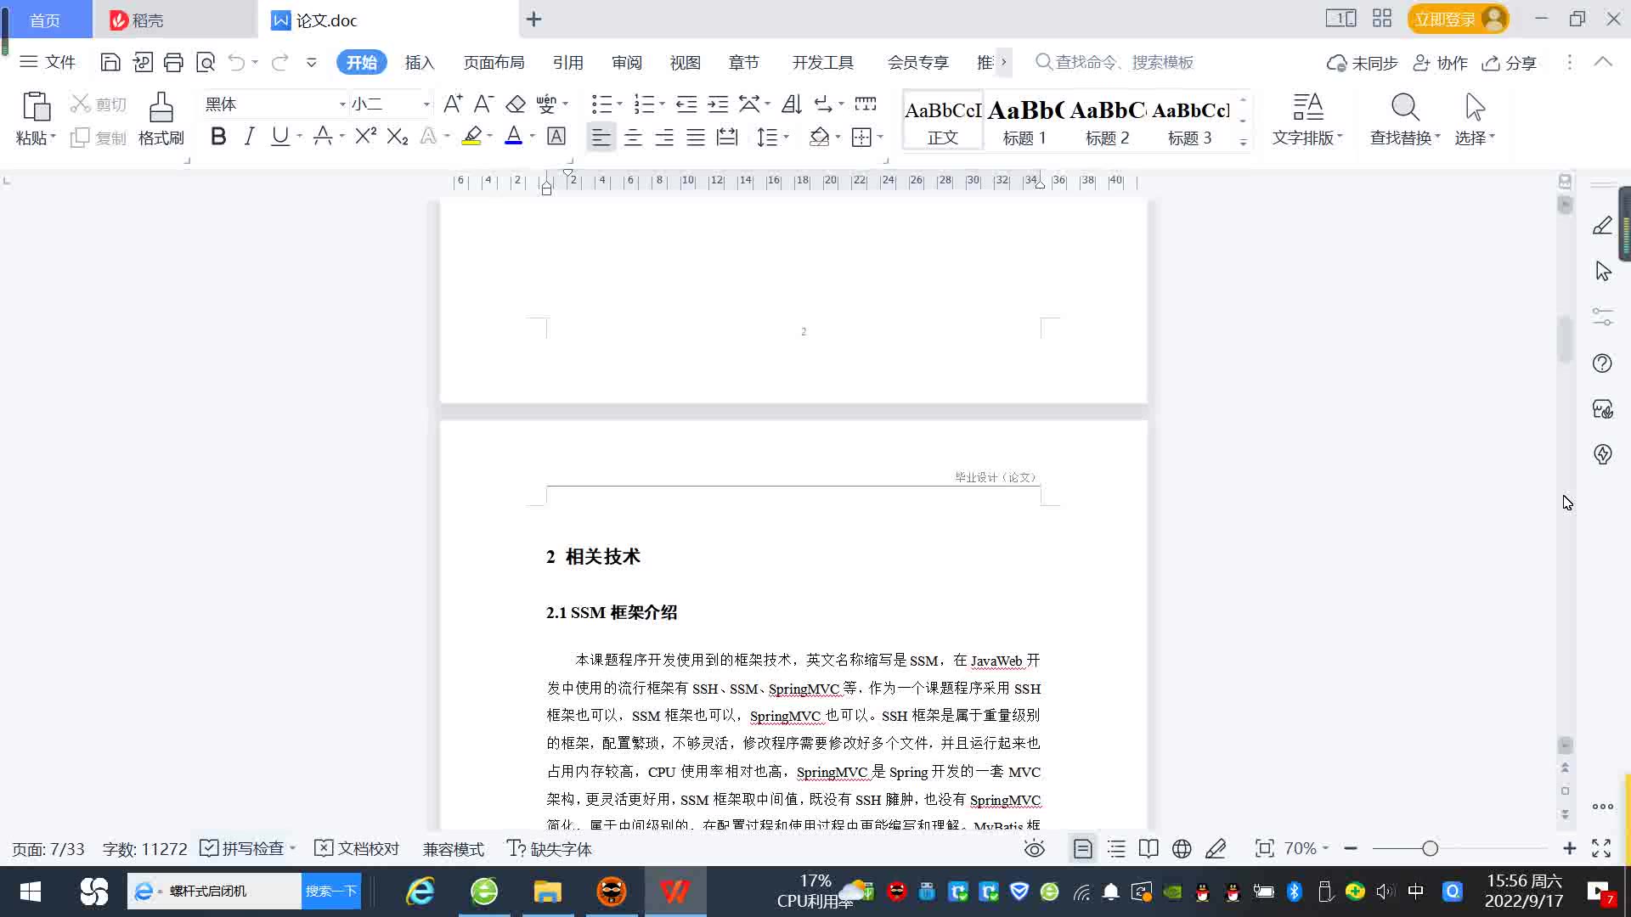Viewport: 1631px width, 917px height.
Task: Expand line spacing dropdown
Action: (x=787, y=137)
